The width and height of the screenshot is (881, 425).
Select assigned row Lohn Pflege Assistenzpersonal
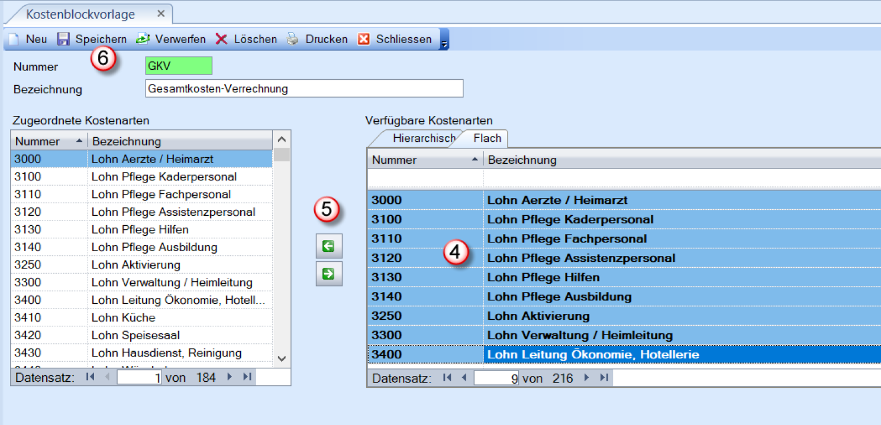coord(142,212)
